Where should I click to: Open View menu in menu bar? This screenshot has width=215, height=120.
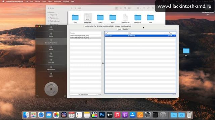(44, 1)
